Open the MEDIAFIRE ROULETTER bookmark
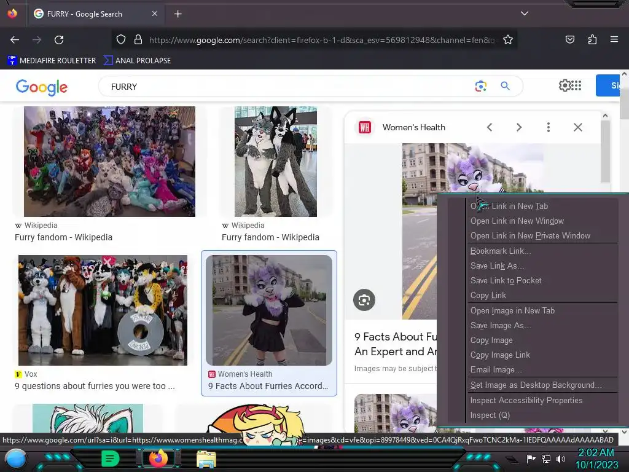 [x=52, y=61]
